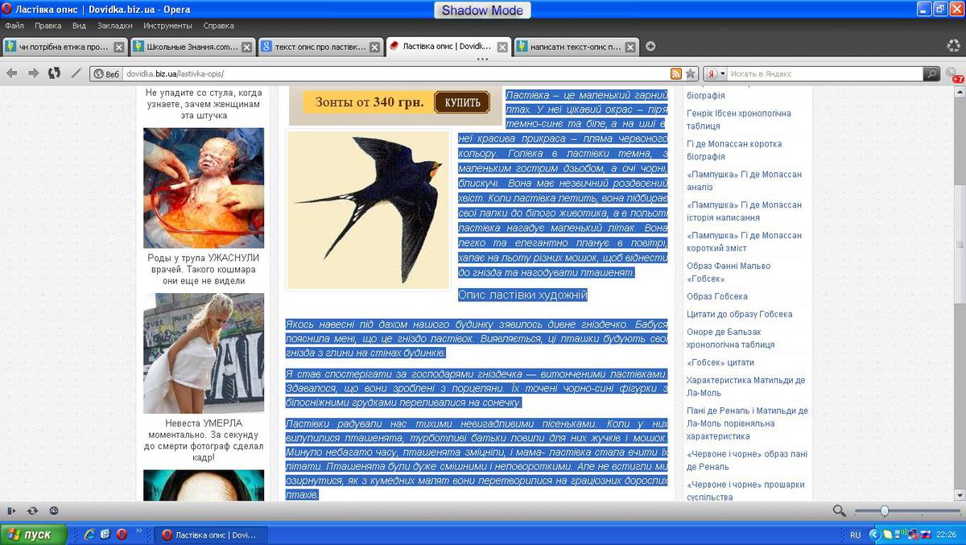Open the Инструменты menu
This screenshot has height=545, width=966.
[x=167, y=26]
